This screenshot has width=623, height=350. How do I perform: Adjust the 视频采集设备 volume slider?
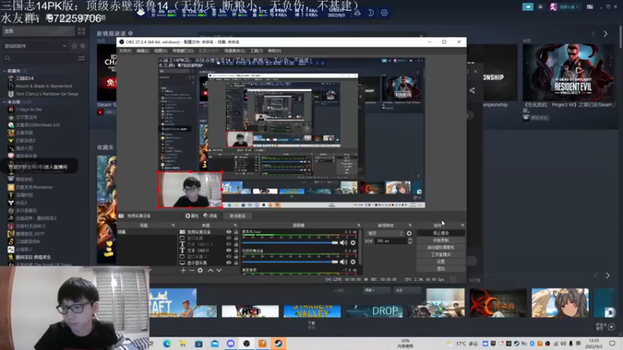click(x=290, y=262)
